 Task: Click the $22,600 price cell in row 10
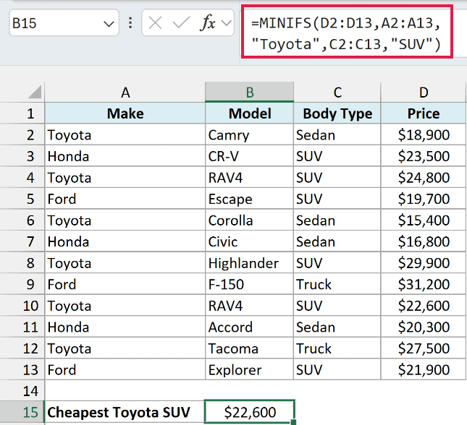coord(424,306)
